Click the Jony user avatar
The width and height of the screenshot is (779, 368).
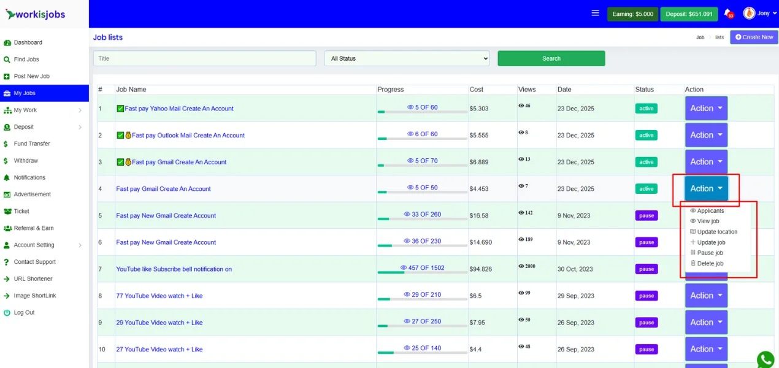coord(749,13)
